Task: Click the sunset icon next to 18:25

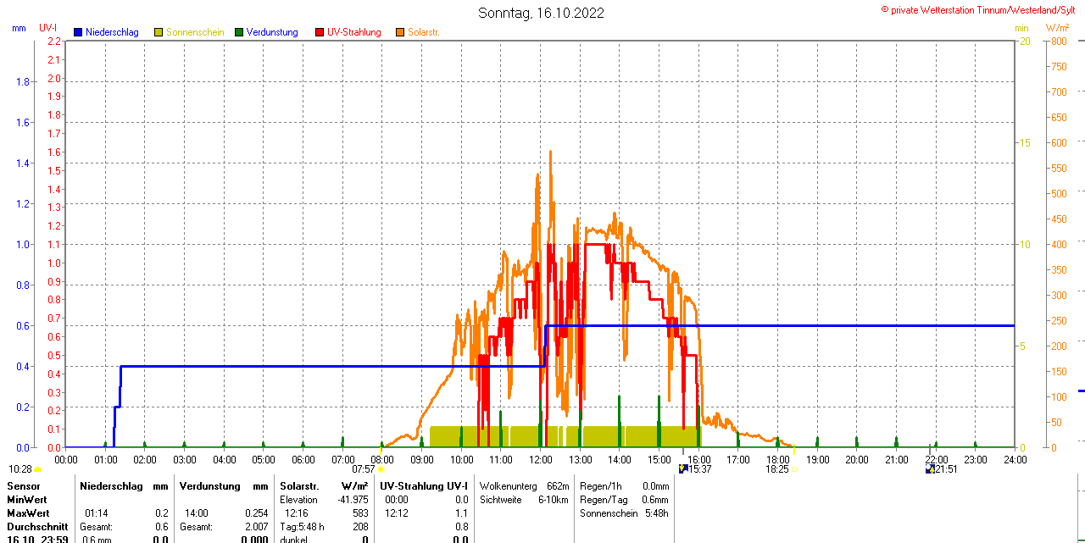Action: pyautogui.click(x=793, y=468)
